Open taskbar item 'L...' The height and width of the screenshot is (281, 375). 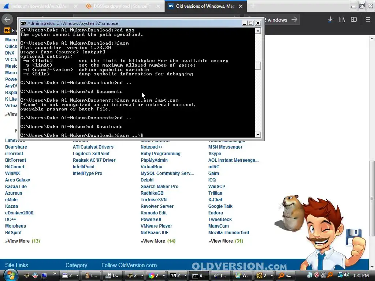point(91,276)
